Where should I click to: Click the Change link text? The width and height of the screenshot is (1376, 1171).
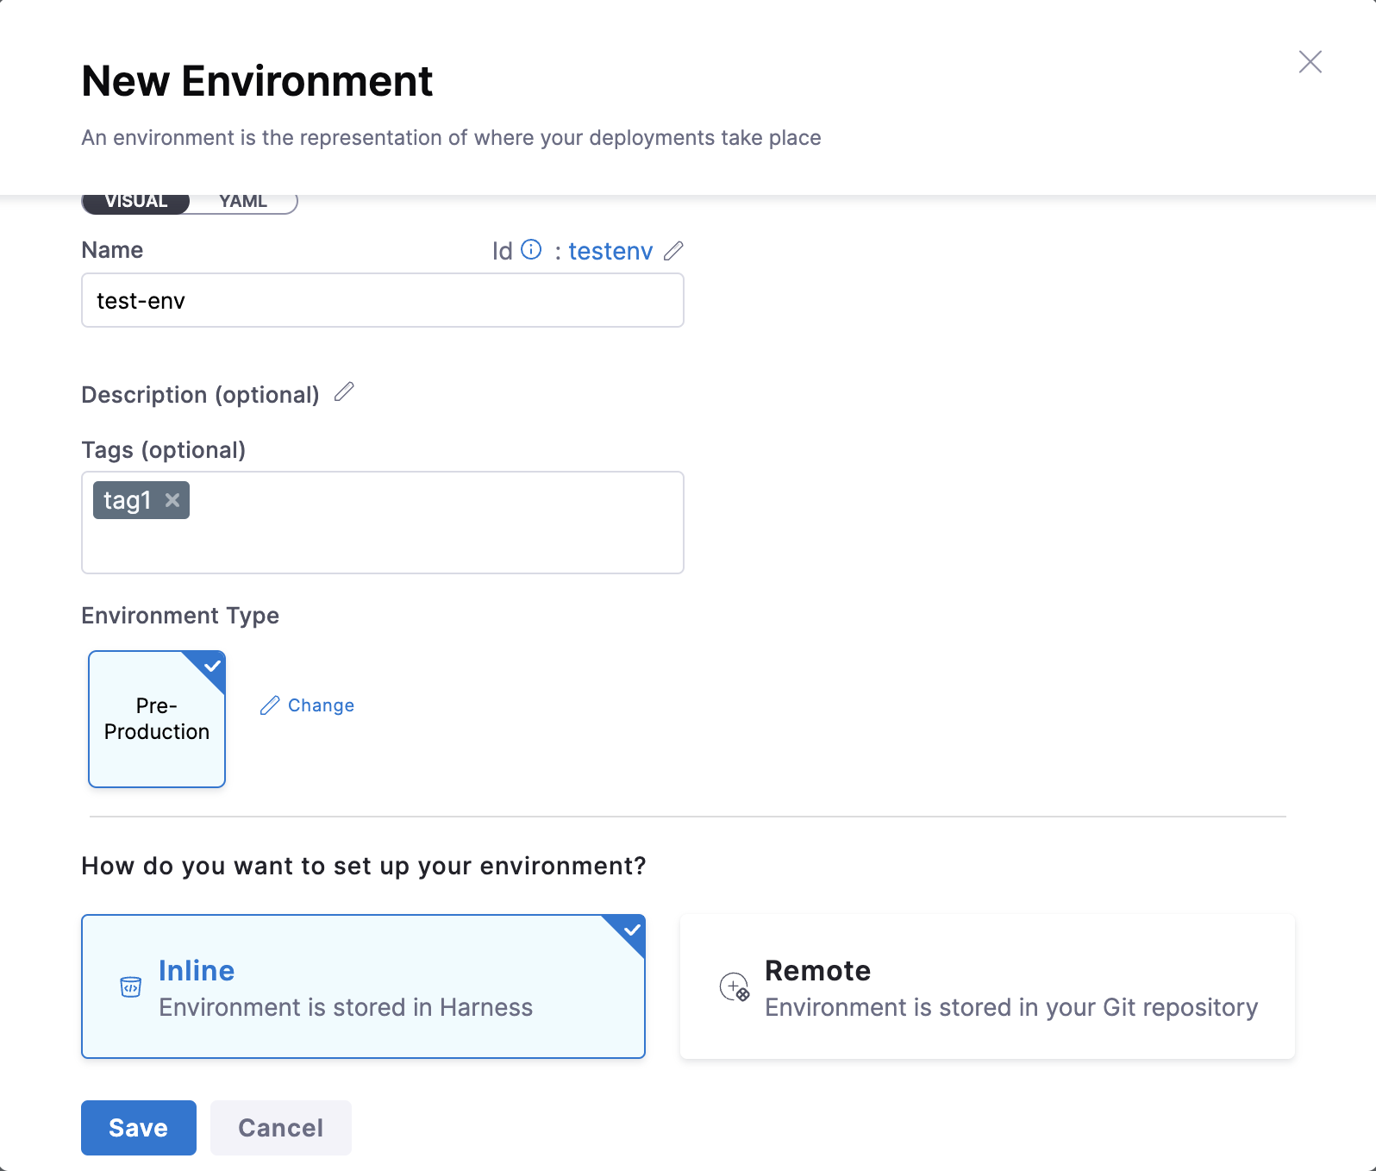[321, 705]
